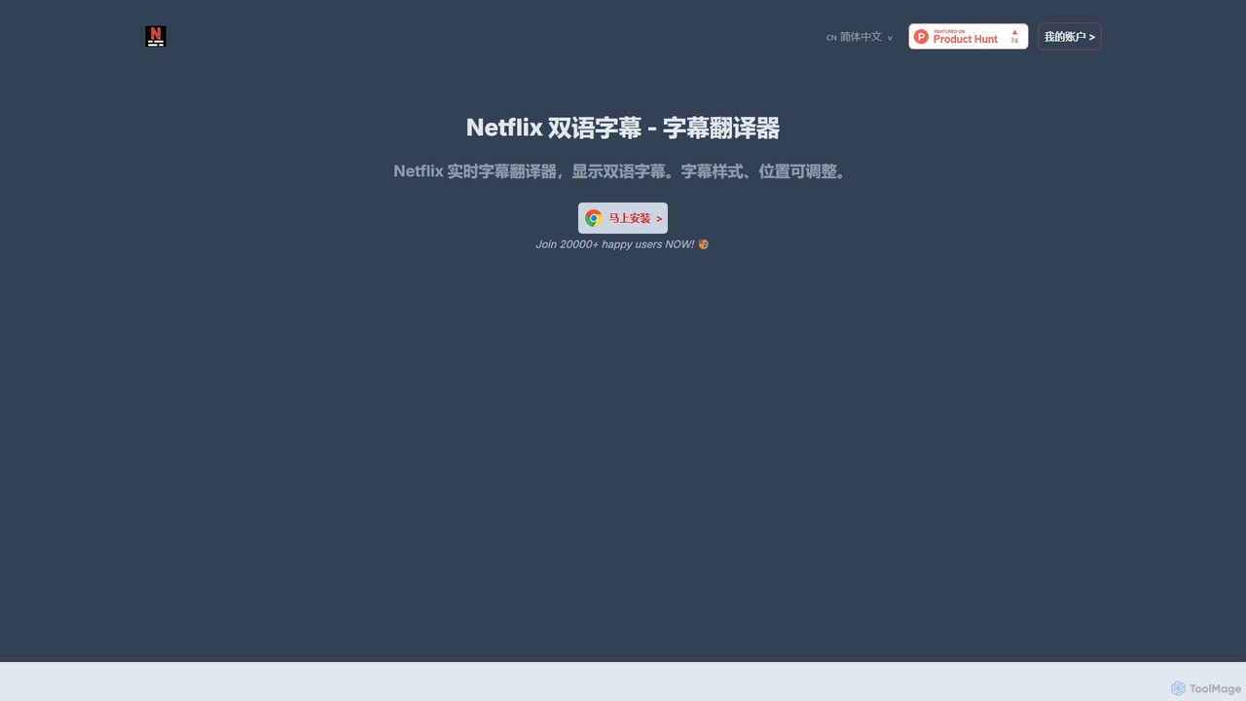
Task: Select the heading Netflix 双语字幕 - 字幕翻译器
Action: (623, 128)
